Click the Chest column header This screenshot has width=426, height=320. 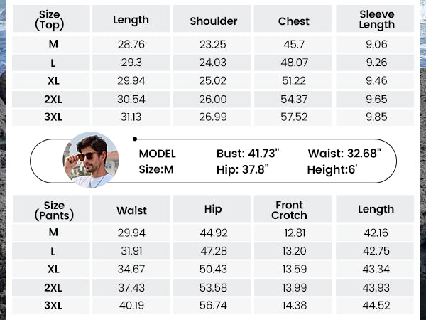[x=294, y=21]
